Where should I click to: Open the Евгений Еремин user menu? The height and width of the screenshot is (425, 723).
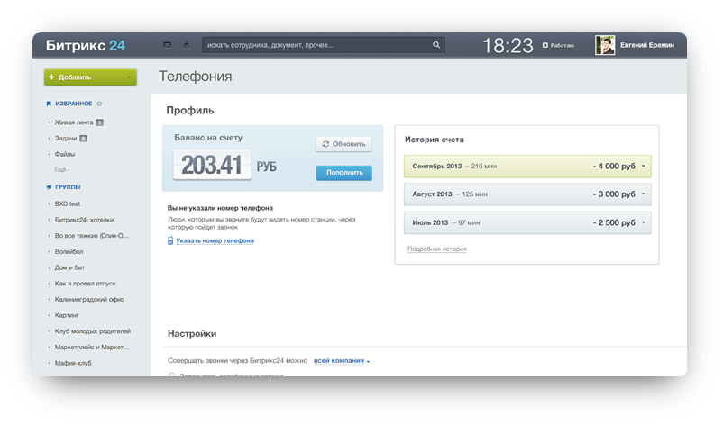[647, 45]
